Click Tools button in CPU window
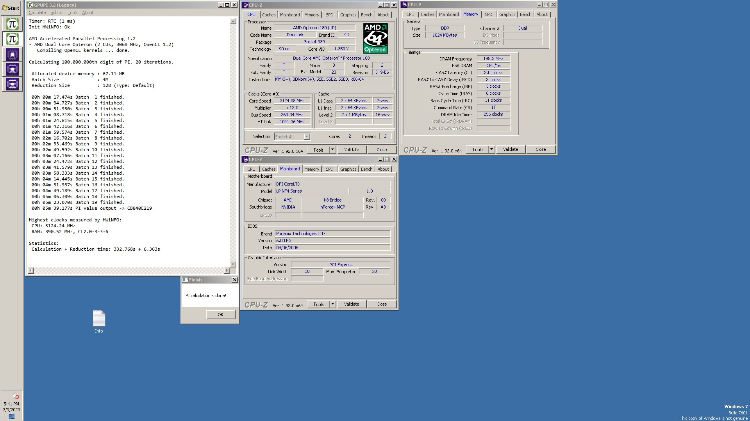The image size is (750, 421). [318, 150]
